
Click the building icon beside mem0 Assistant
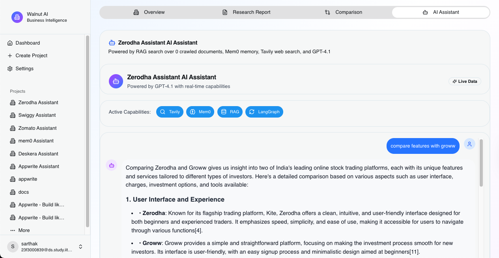tap(13, 141)
